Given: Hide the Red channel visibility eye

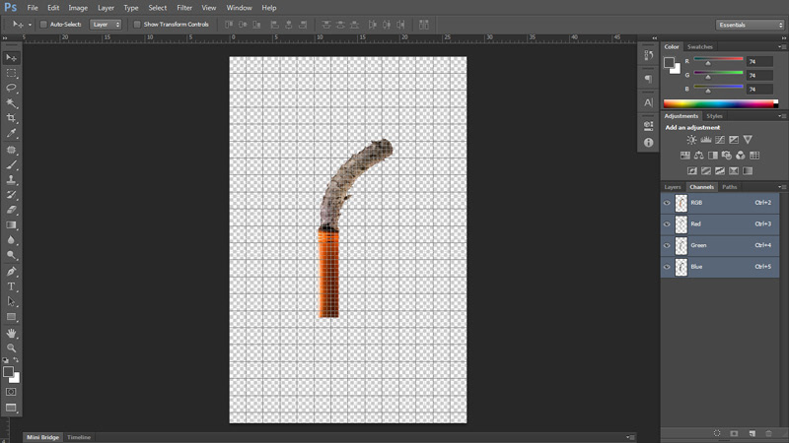Looking at the screenshot, I should click(667, 224).
